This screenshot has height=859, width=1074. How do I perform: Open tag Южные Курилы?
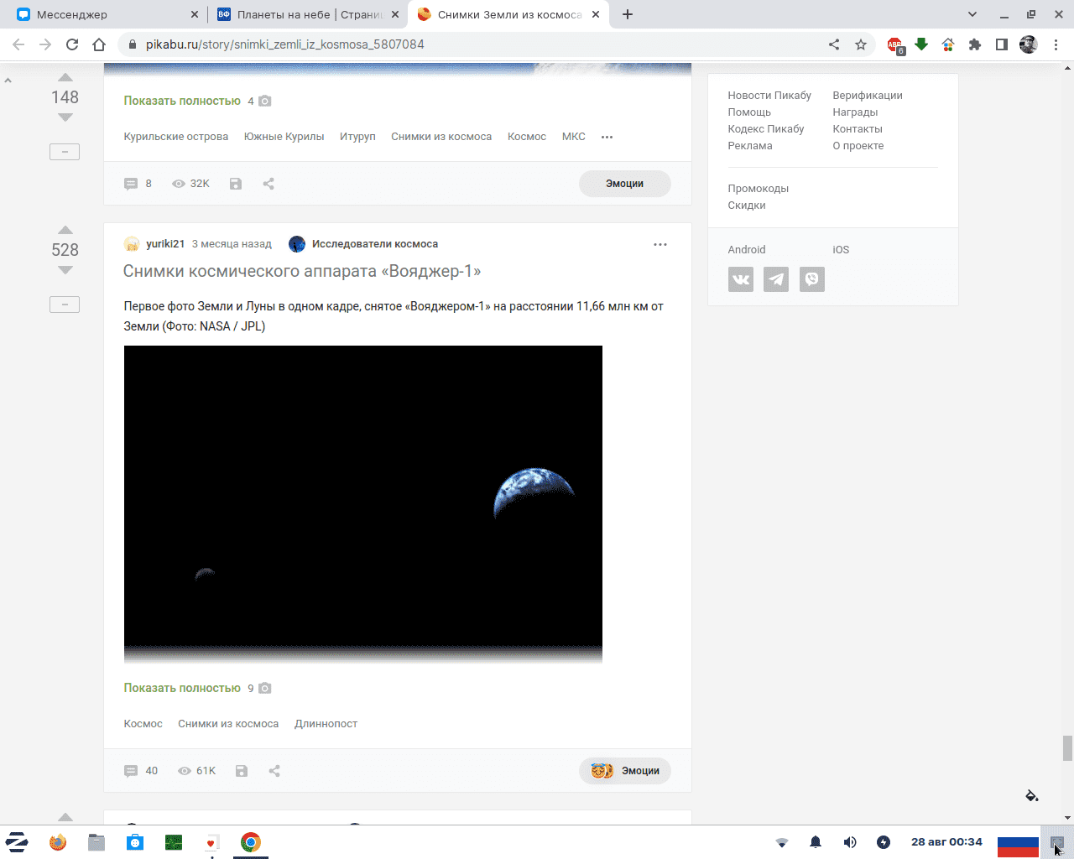(284, 137)
